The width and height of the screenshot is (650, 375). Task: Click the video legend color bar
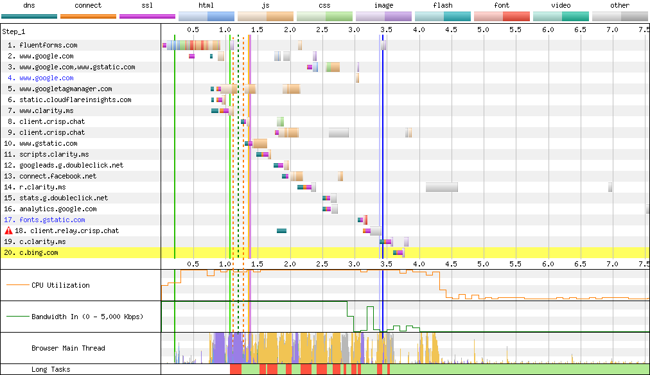point(561,17)
